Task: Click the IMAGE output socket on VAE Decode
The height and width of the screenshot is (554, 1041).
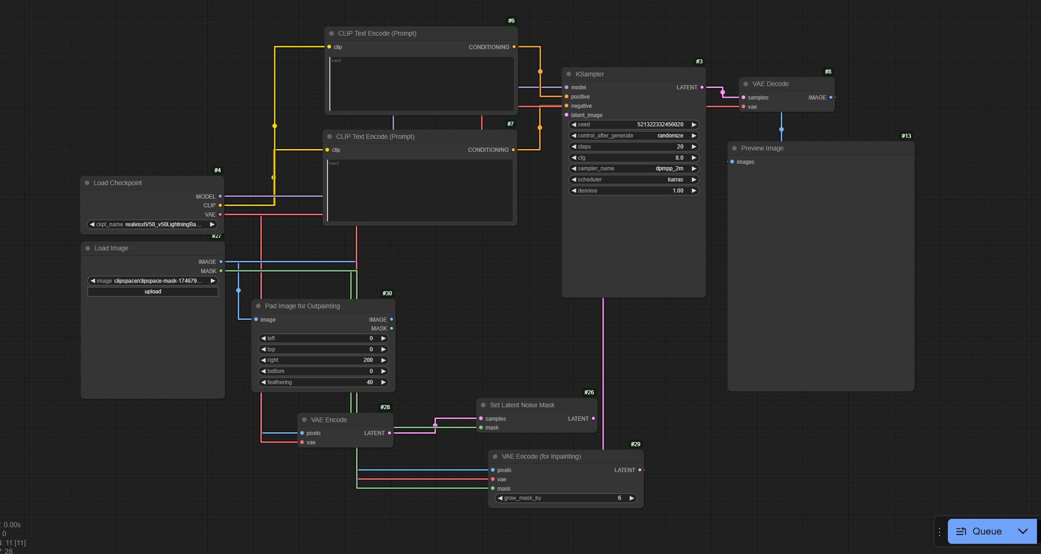Action: coord(831,98)
